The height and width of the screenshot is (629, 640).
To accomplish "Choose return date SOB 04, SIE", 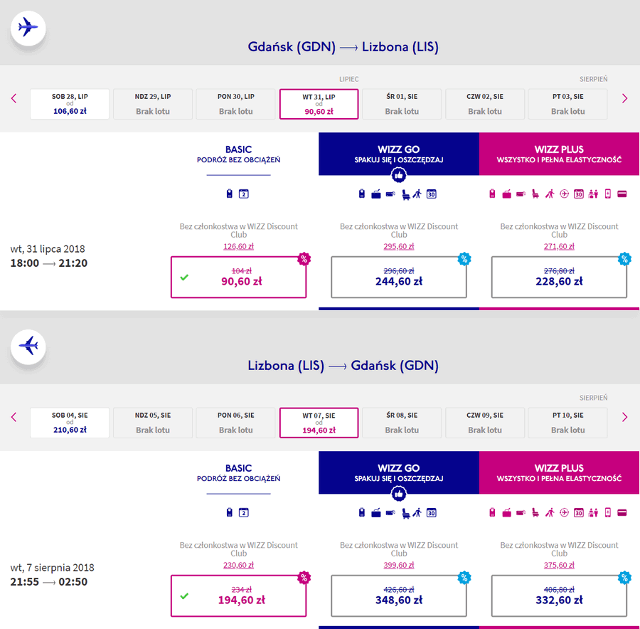I will tap(70, 423).
